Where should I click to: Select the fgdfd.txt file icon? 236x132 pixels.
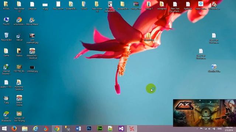(x=188, y=6)
